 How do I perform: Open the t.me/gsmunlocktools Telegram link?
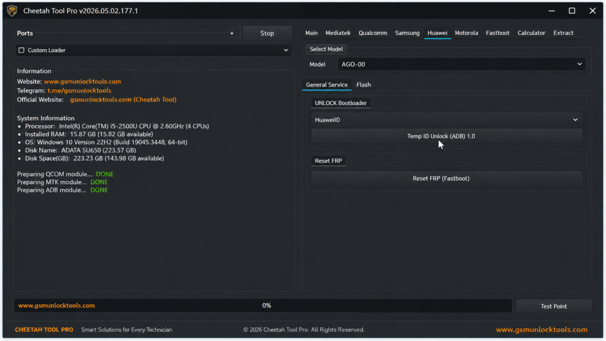click(79, 91)
